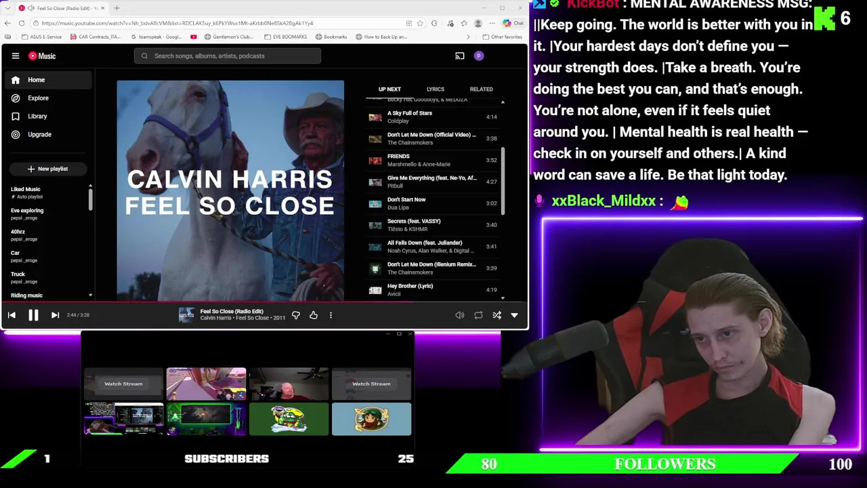Screen dimensions: 867x488
Task: Click the Don't Start Now queue thumbnail
Action: (x=375, y=204)
